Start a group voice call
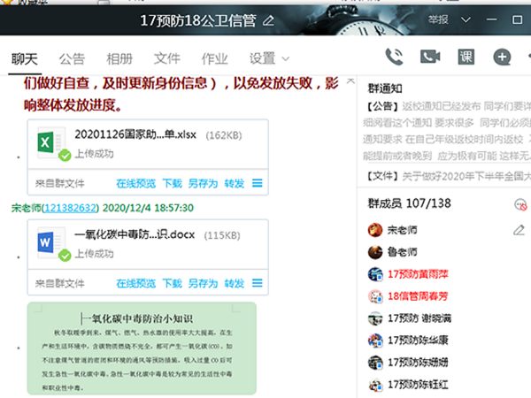 (x=395, y=57)
